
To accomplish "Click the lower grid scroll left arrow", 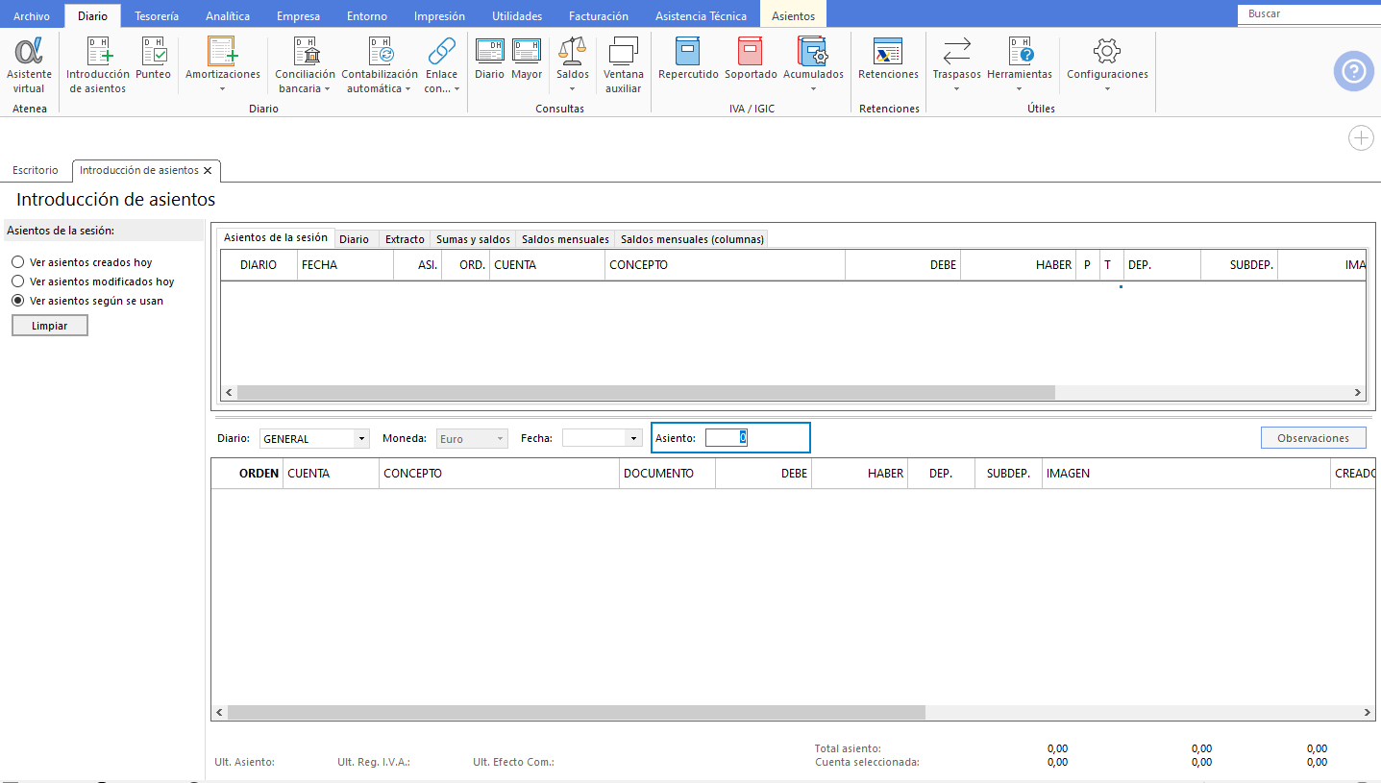I will click(219, 713).
